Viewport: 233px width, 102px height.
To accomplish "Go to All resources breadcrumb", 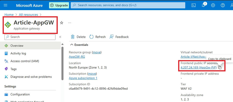I will point(29,15).
